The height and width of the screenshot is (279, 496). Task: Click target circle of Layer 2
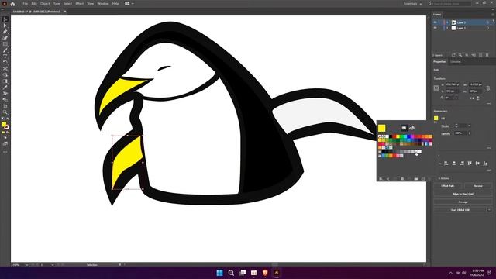487,22
